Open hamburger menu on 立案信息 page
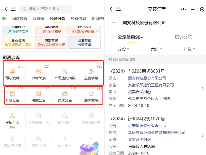The width and height of the screenshot is (206, 155). coord(118,9)
